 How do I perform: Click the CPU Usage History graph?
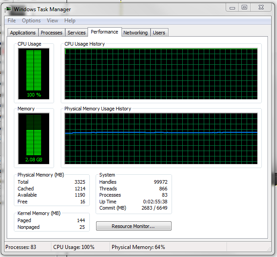pos(161,74)
